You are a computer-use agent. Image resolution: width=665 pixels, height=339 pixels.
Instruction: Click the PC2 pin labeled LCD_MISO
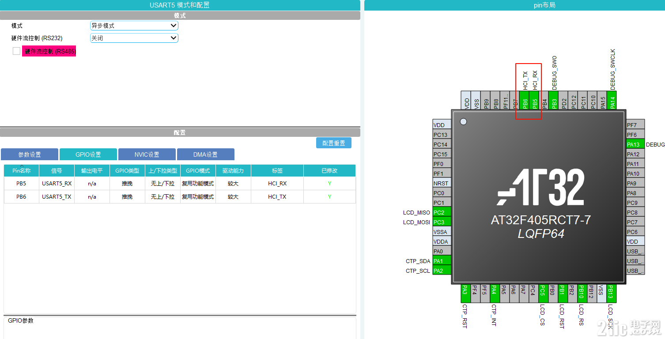tap(442, 212)
